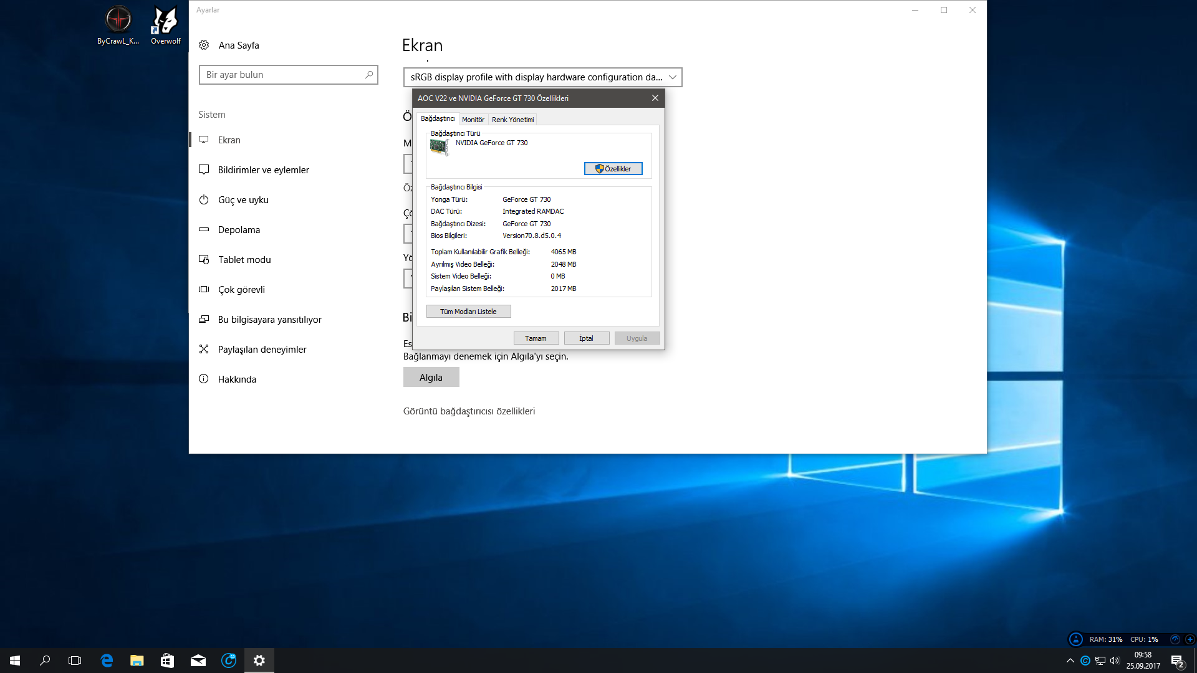Switch to the Renk Yönetimi tab
The image size is (1197, 673).
(x=512, y=120)
